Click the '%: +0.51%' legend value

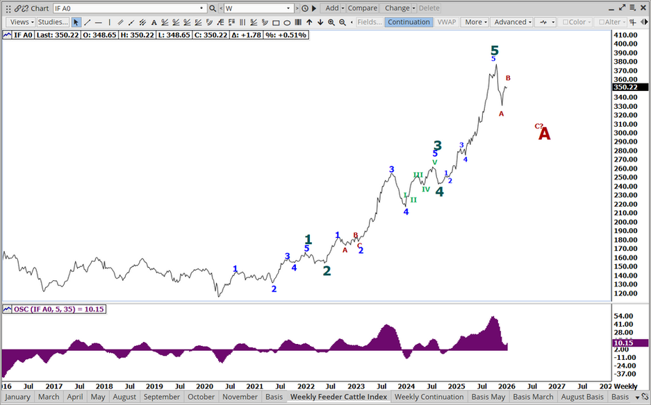click(x=286, y=35)
